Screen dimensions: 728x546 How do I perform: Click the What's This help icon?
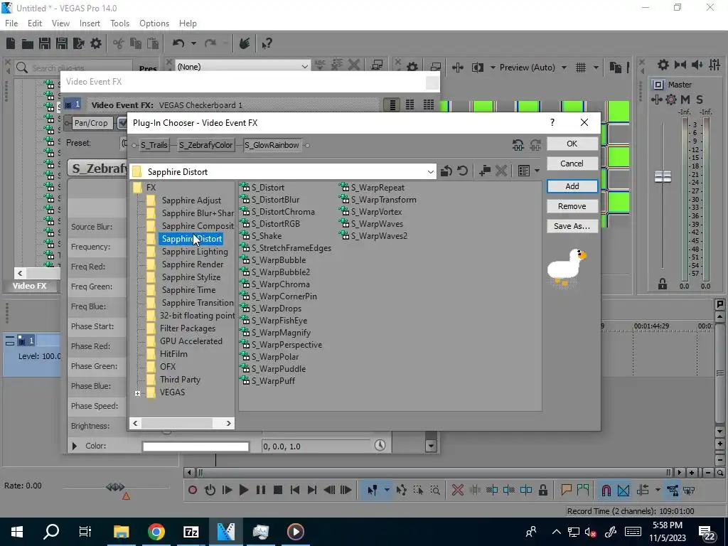tap(266, 43)
